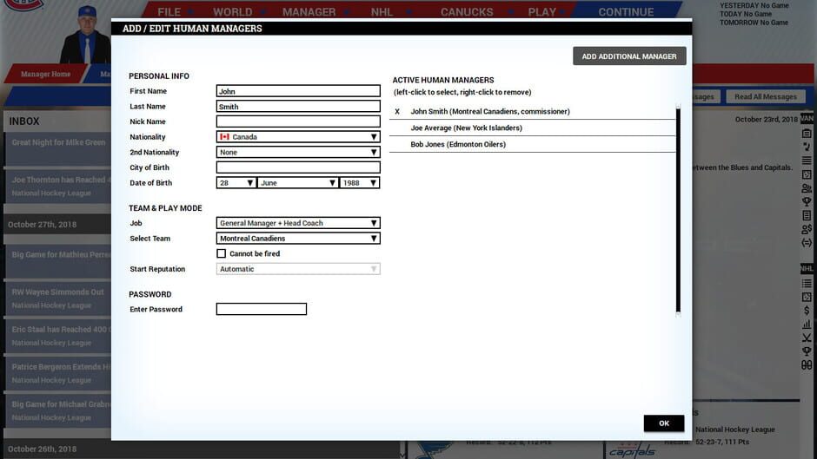The image size is (817, 459).
Task: Click the First Name field
Action: [298, 91]
